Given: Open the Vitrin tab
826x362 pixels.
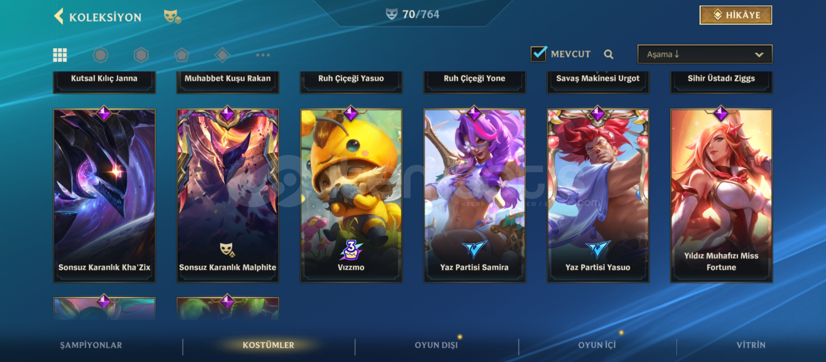Looking at the screenshot, I should point(751,345).
